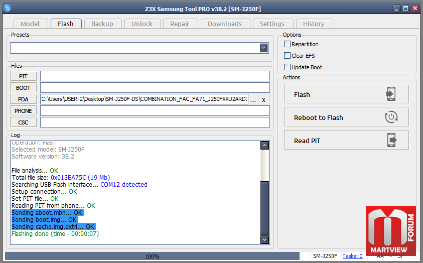Screen dimensions: 423x263
Task: Toggle the Clear EFS option
Action: coord(288,56)
